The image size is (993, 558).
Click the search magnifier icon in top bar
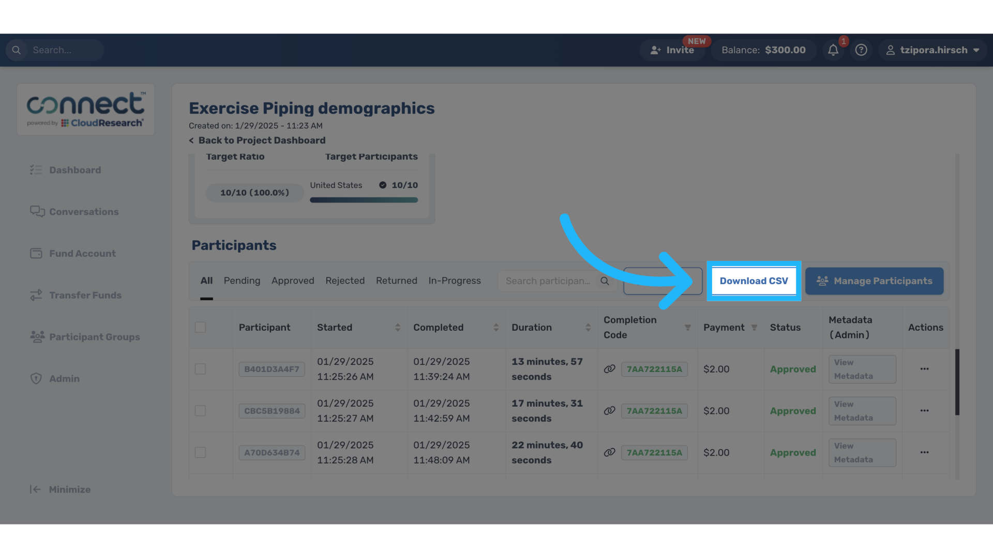pyautogui.click(x=17, y=50)
